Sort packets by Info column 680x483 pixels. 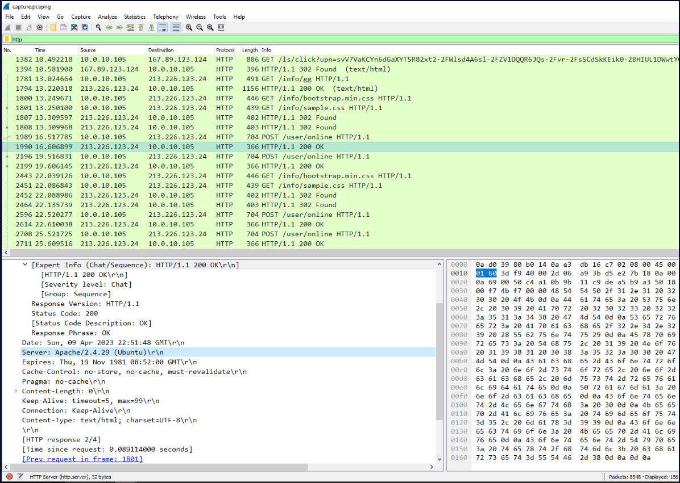(469, 50)
